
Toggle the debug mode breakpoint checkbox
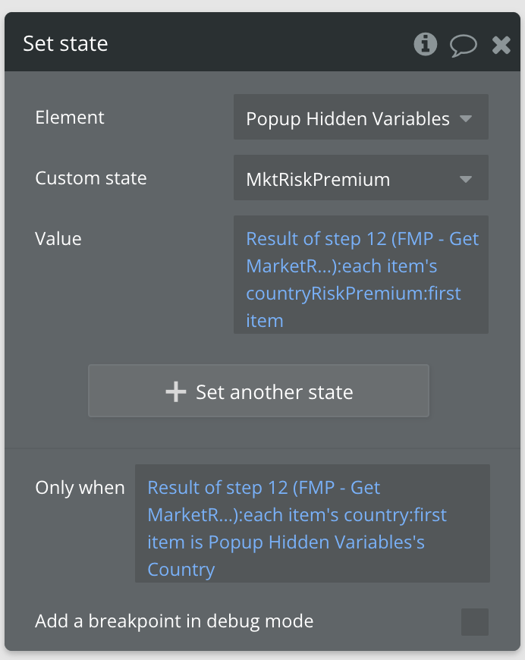click(x=474, y=621)
